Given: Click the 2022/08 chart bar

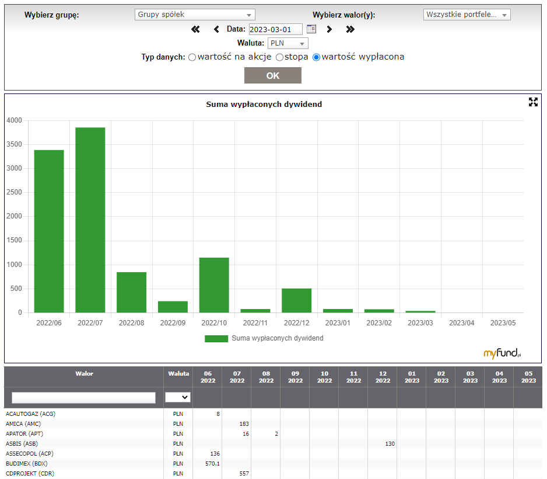Looking at the screenshot, I should tap(132, 293).
